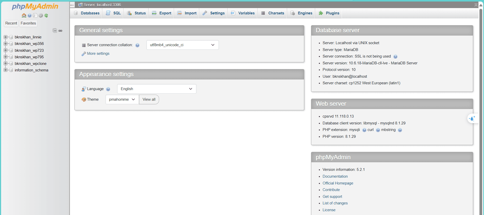Viewport: 484px width, 215px height.
Task: Open navigation panel settings gear icon
Action: pyautogui.click(x=41, y=15)
